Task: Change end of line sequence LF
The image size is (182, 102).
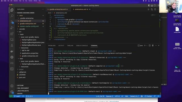Action: (x=122, y=96)
